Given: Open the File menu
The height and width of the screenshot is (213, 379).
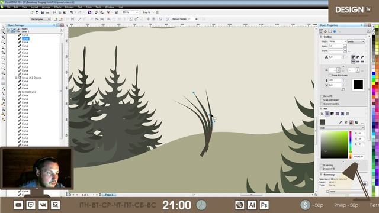Looking at the screenshot, I should click(8, 7).
